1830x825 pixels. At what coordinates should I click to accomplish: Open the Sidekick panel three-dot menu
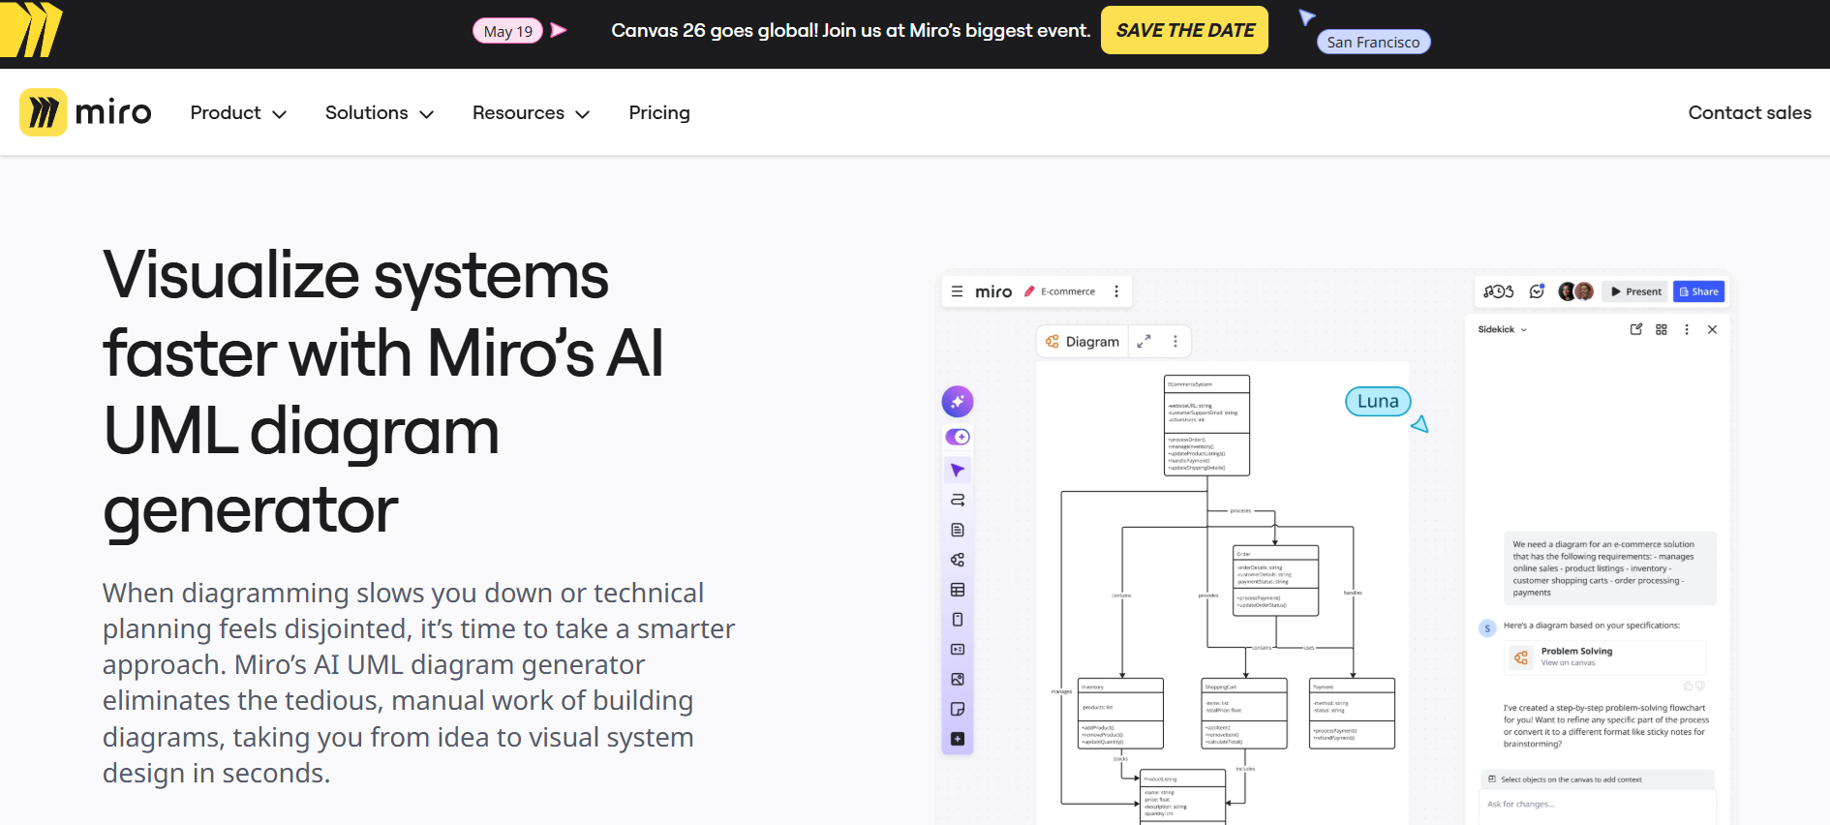(x=1687, y=329)
